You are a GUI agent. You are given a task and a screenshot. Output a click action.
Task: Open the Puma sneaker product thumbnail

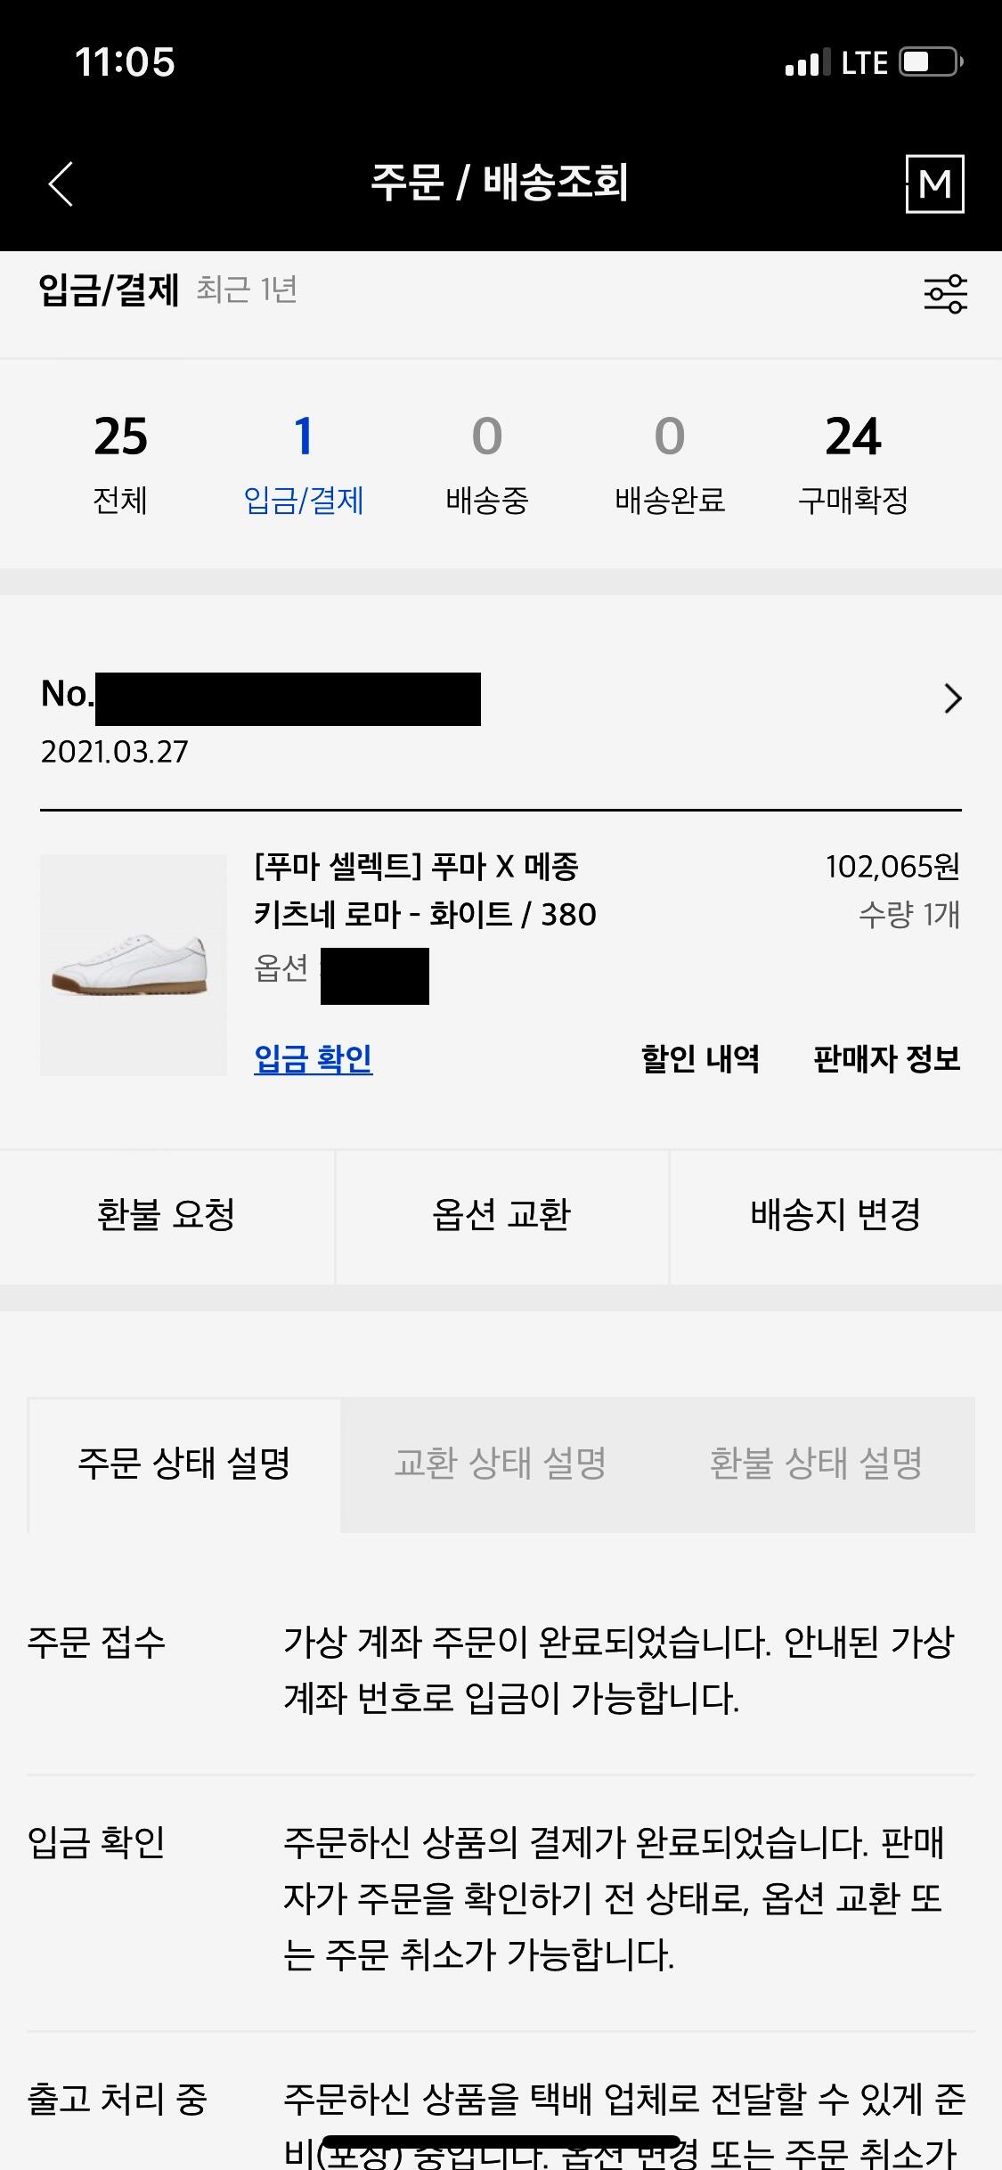(134, 965)
